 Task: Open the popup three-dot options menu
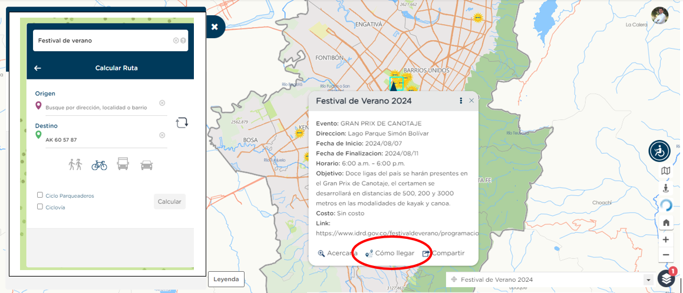click(x=461, y=101)
